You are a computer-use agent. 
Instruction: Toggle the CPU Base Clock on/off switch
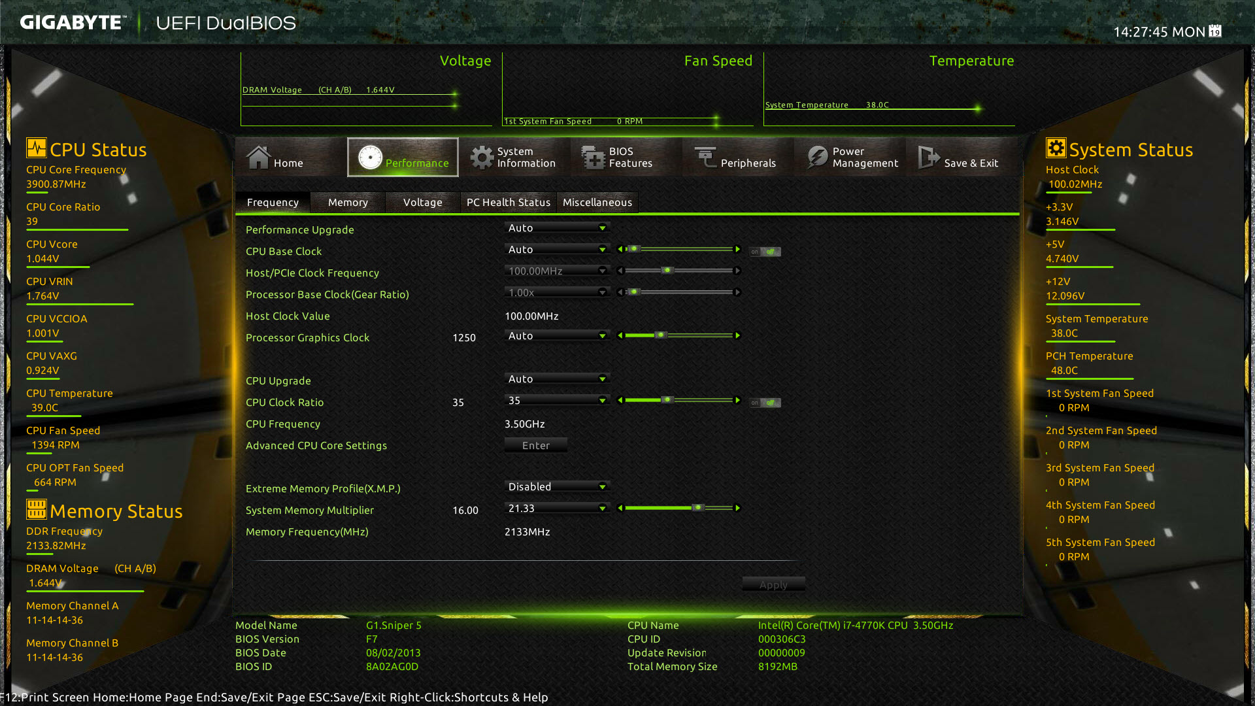(765, 252)
